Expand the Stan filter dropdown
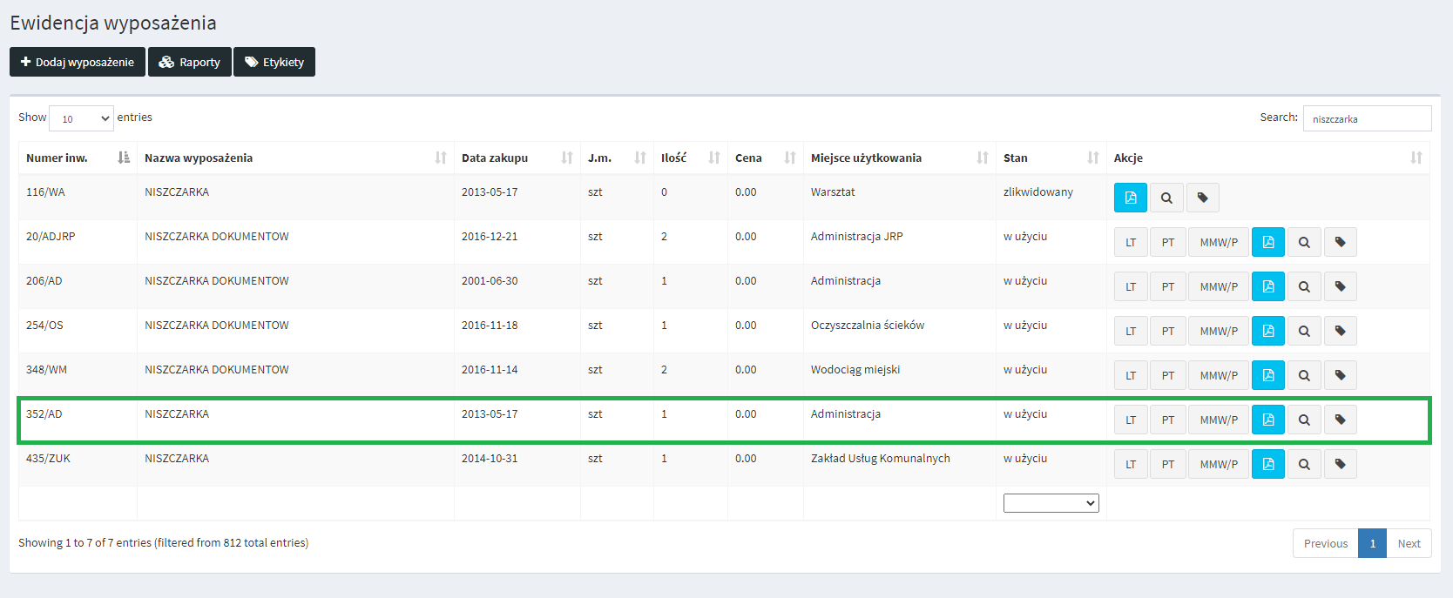Screen dimensions: 1453x598 (x=1051, y=503)
